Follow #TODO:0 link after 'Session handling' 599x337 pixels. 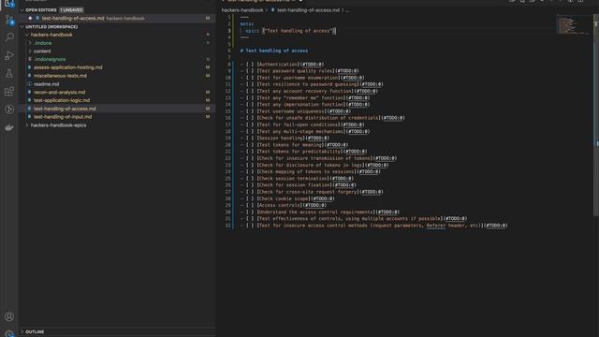(318, 139)
